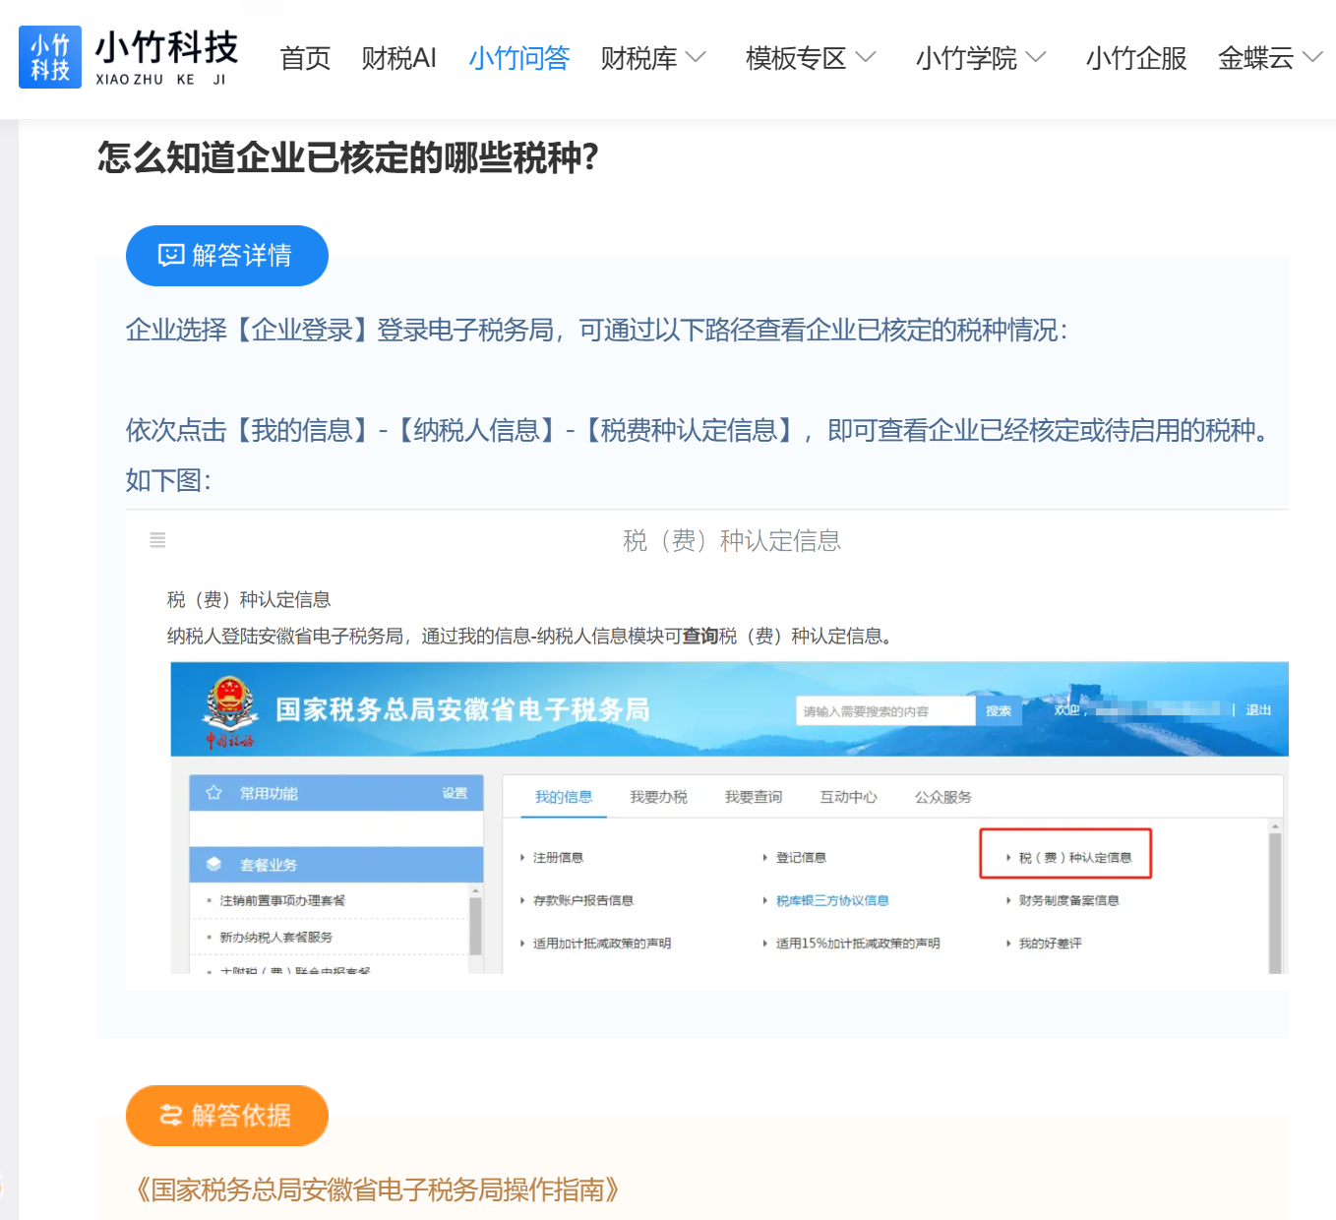Click the hamburger menu icon beside chart title
1336x1220 pixels.
[157, 540]
